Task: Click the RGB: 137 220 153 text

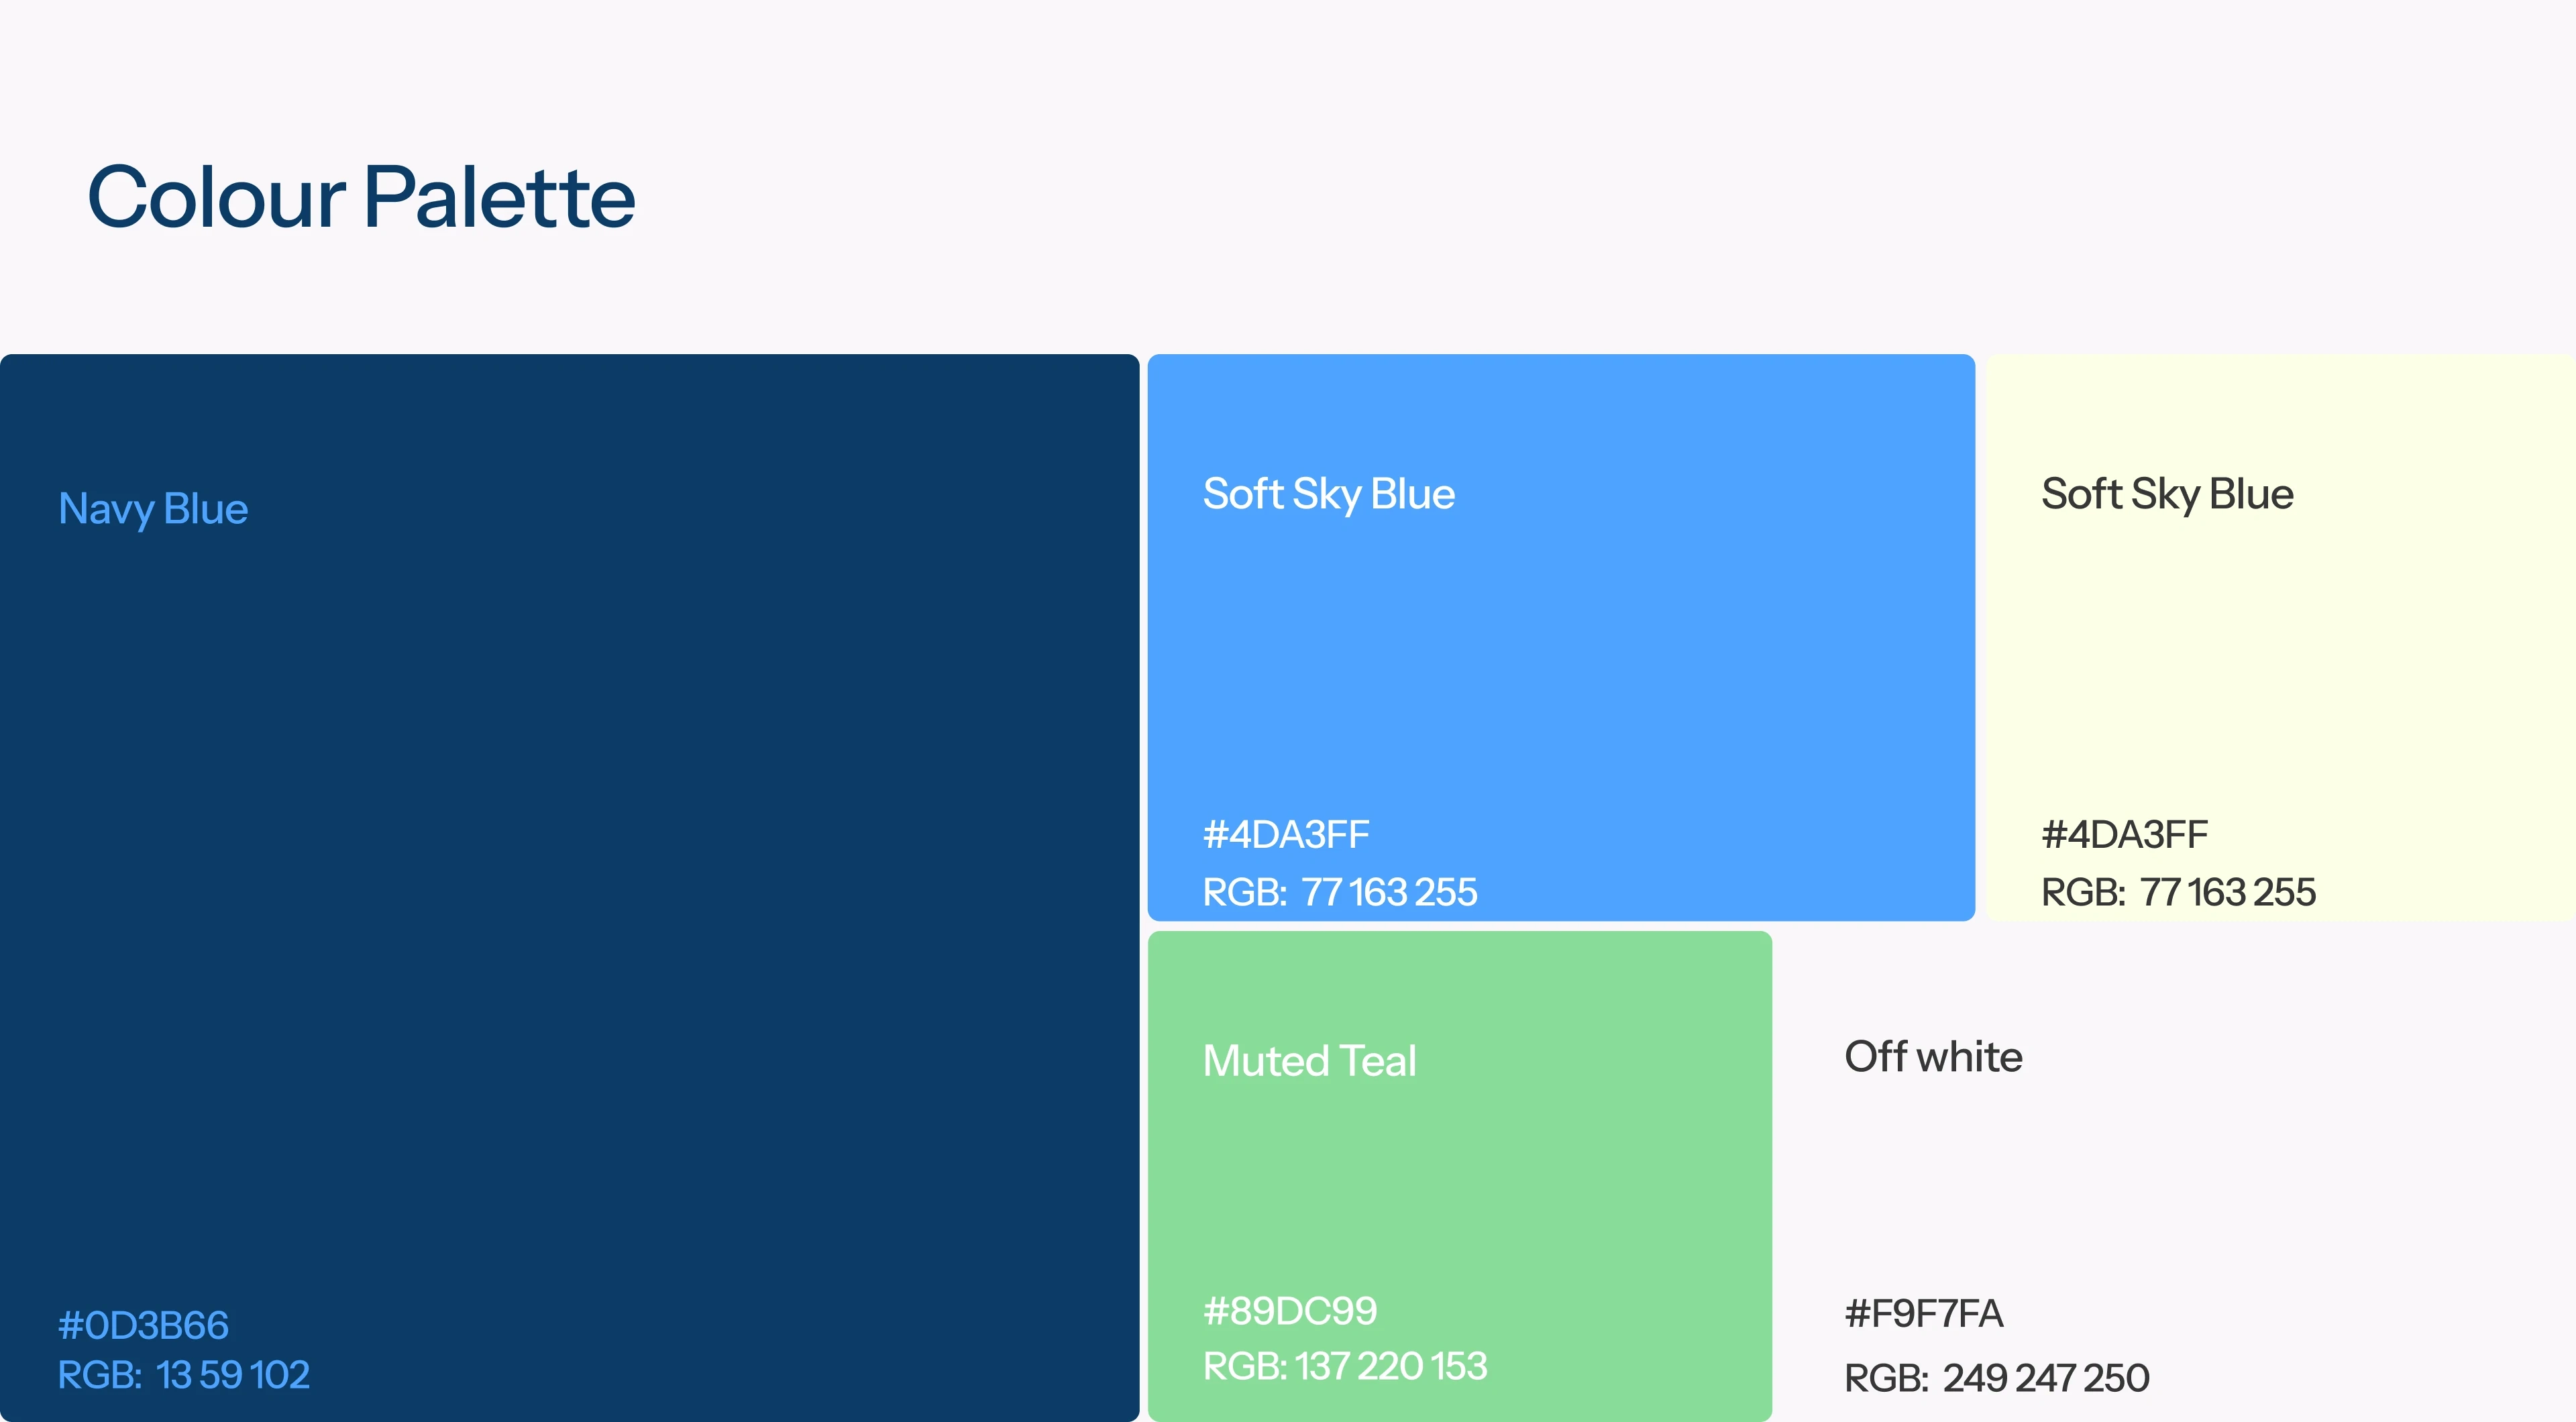Action: pyautogui.click(x=1345, y=1366)
